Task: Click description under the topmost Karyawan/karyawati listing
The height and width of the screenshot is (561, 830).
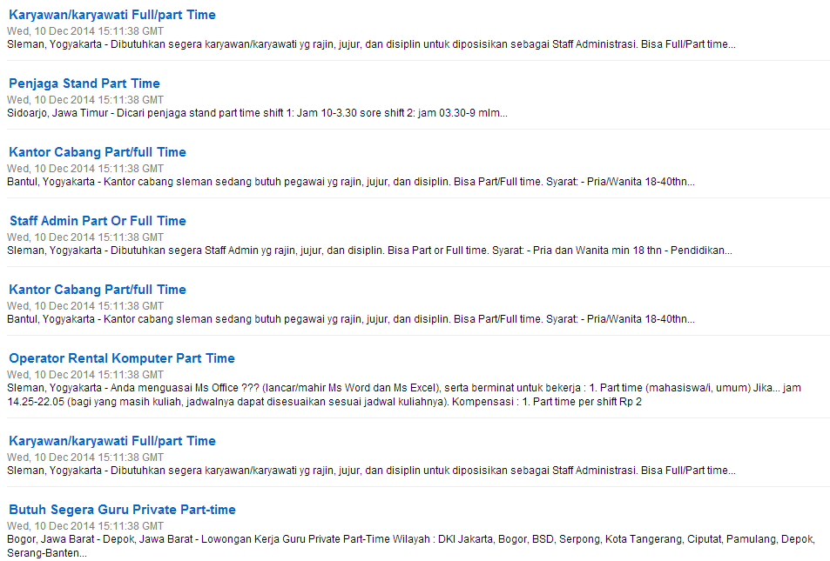Action: [x=371, y=44]
